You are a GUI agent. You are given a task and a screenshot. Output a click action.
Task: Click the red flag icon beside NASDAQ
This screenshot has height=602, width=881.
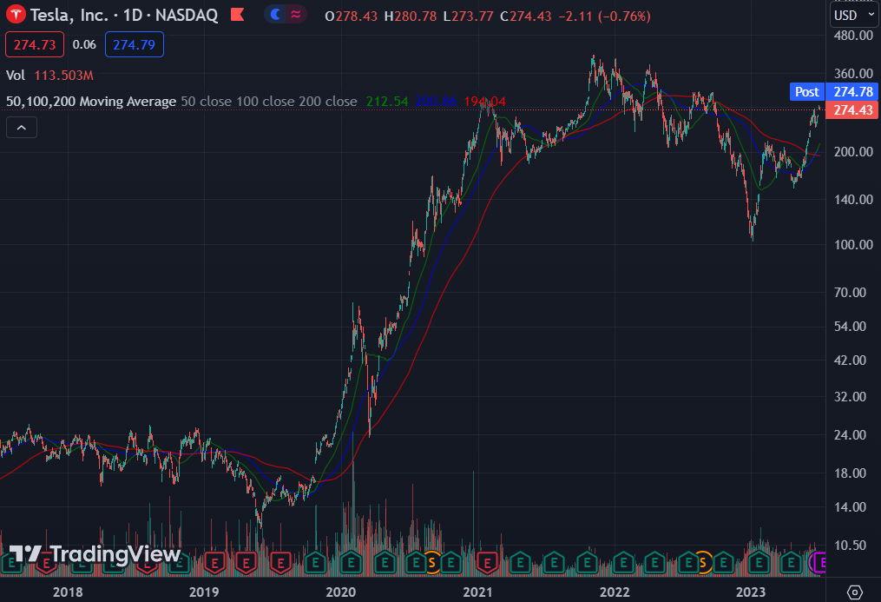pyautogui.click(x=238, y=15)
